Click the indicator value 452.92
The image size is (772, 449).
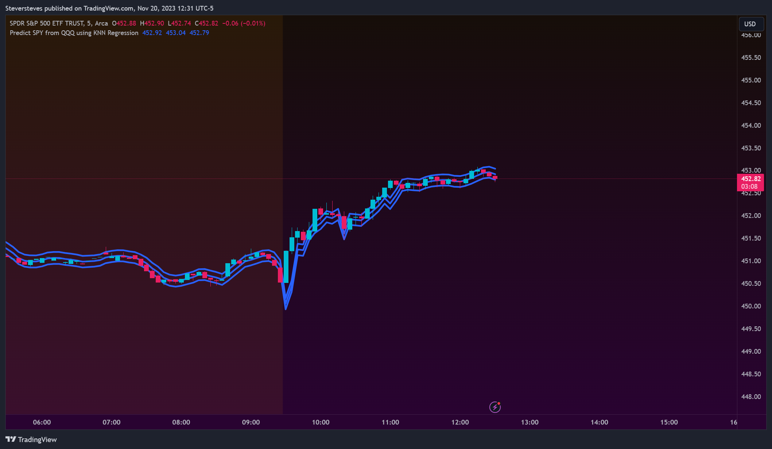coord(152,33)
